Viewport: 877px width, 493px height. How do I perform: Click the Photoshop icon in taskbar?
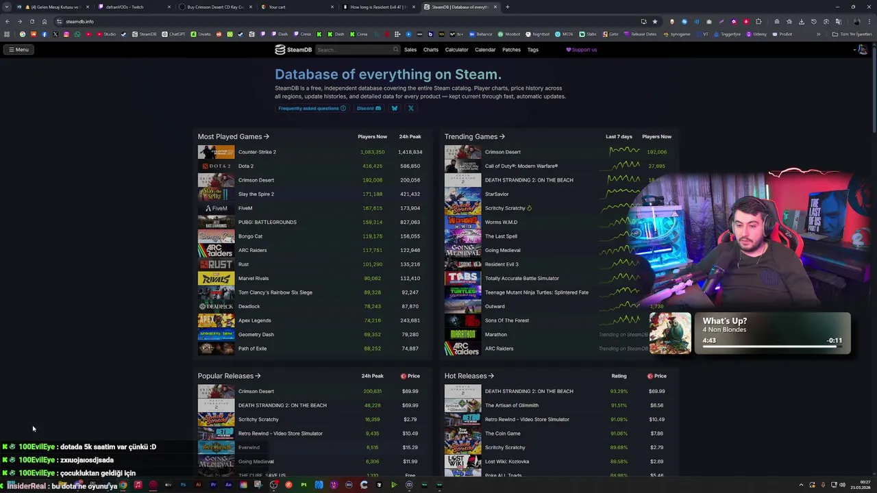point(183,485)
